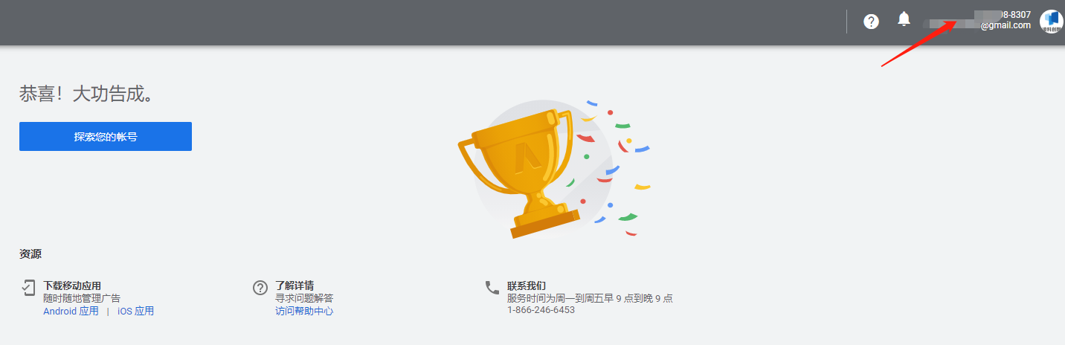Click the mobile phone icon beside 下载移动应用

[28, 287]
